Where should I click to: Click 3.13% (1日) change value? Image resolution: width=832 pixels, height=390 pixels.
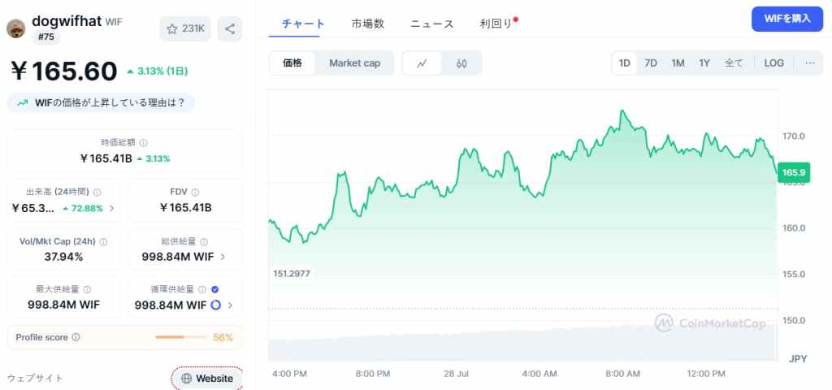[162, 71]
